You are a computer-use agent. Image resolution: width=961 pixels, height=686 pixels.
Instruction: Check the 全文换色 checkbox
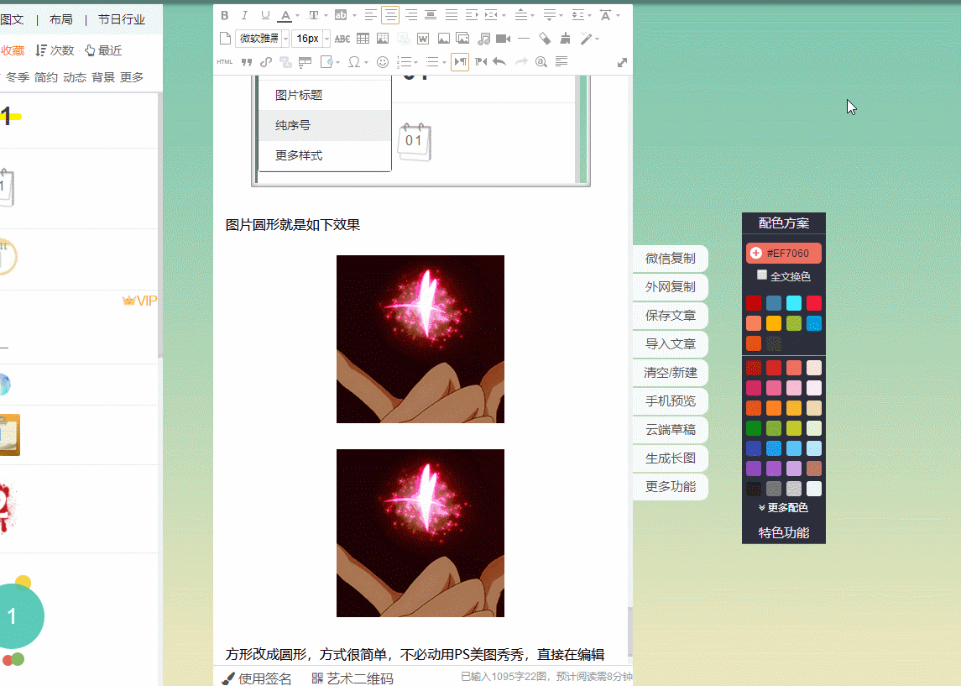coord(762,275)
